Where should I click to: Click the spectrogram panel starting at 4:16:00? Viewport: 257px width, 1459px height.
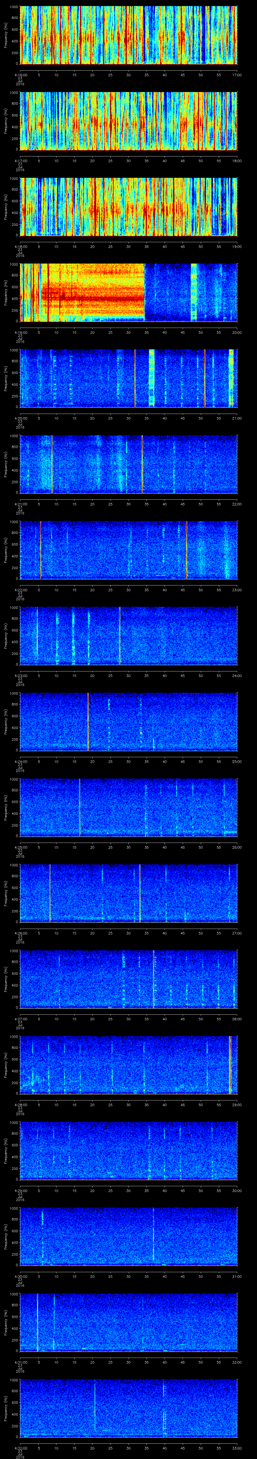point(129,35)
